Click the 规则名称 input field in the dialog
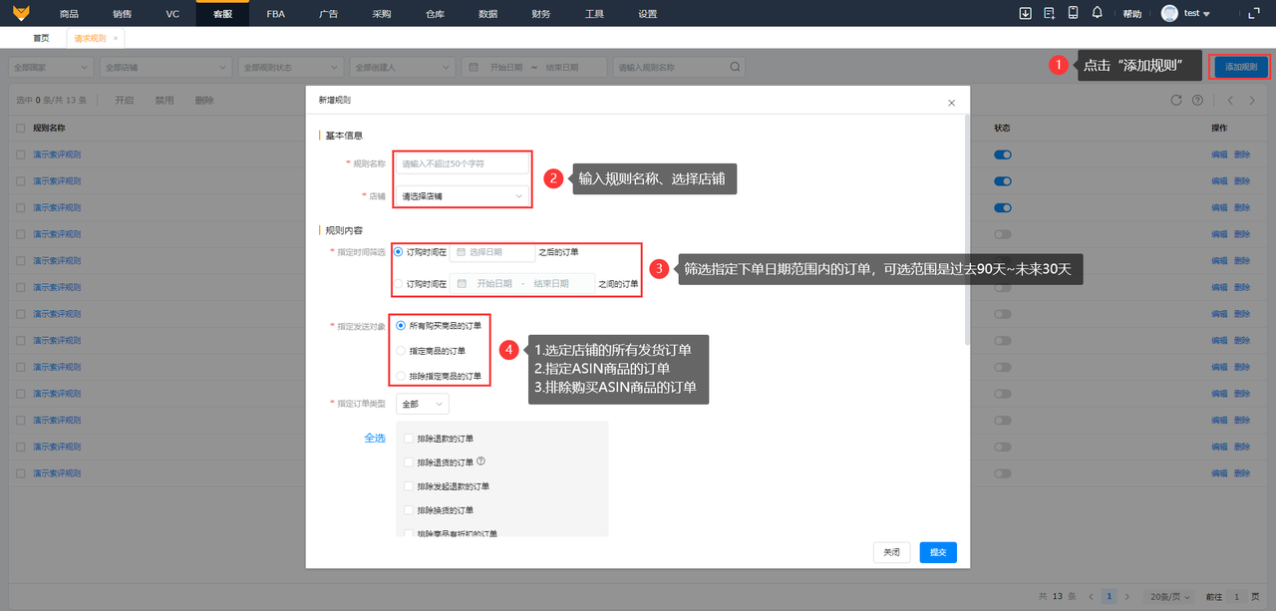 (x=463, y=163)
